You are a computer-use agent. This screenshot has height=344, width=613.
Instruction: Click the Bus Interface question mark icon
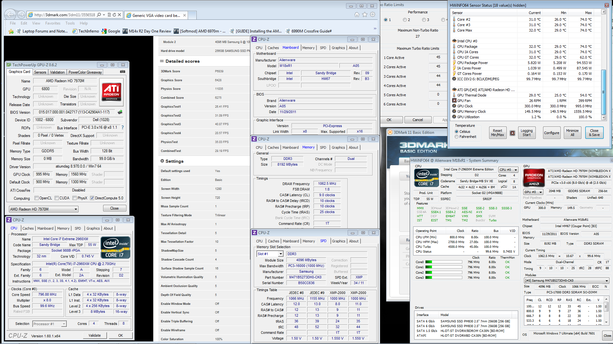click(x=122, y=127)
